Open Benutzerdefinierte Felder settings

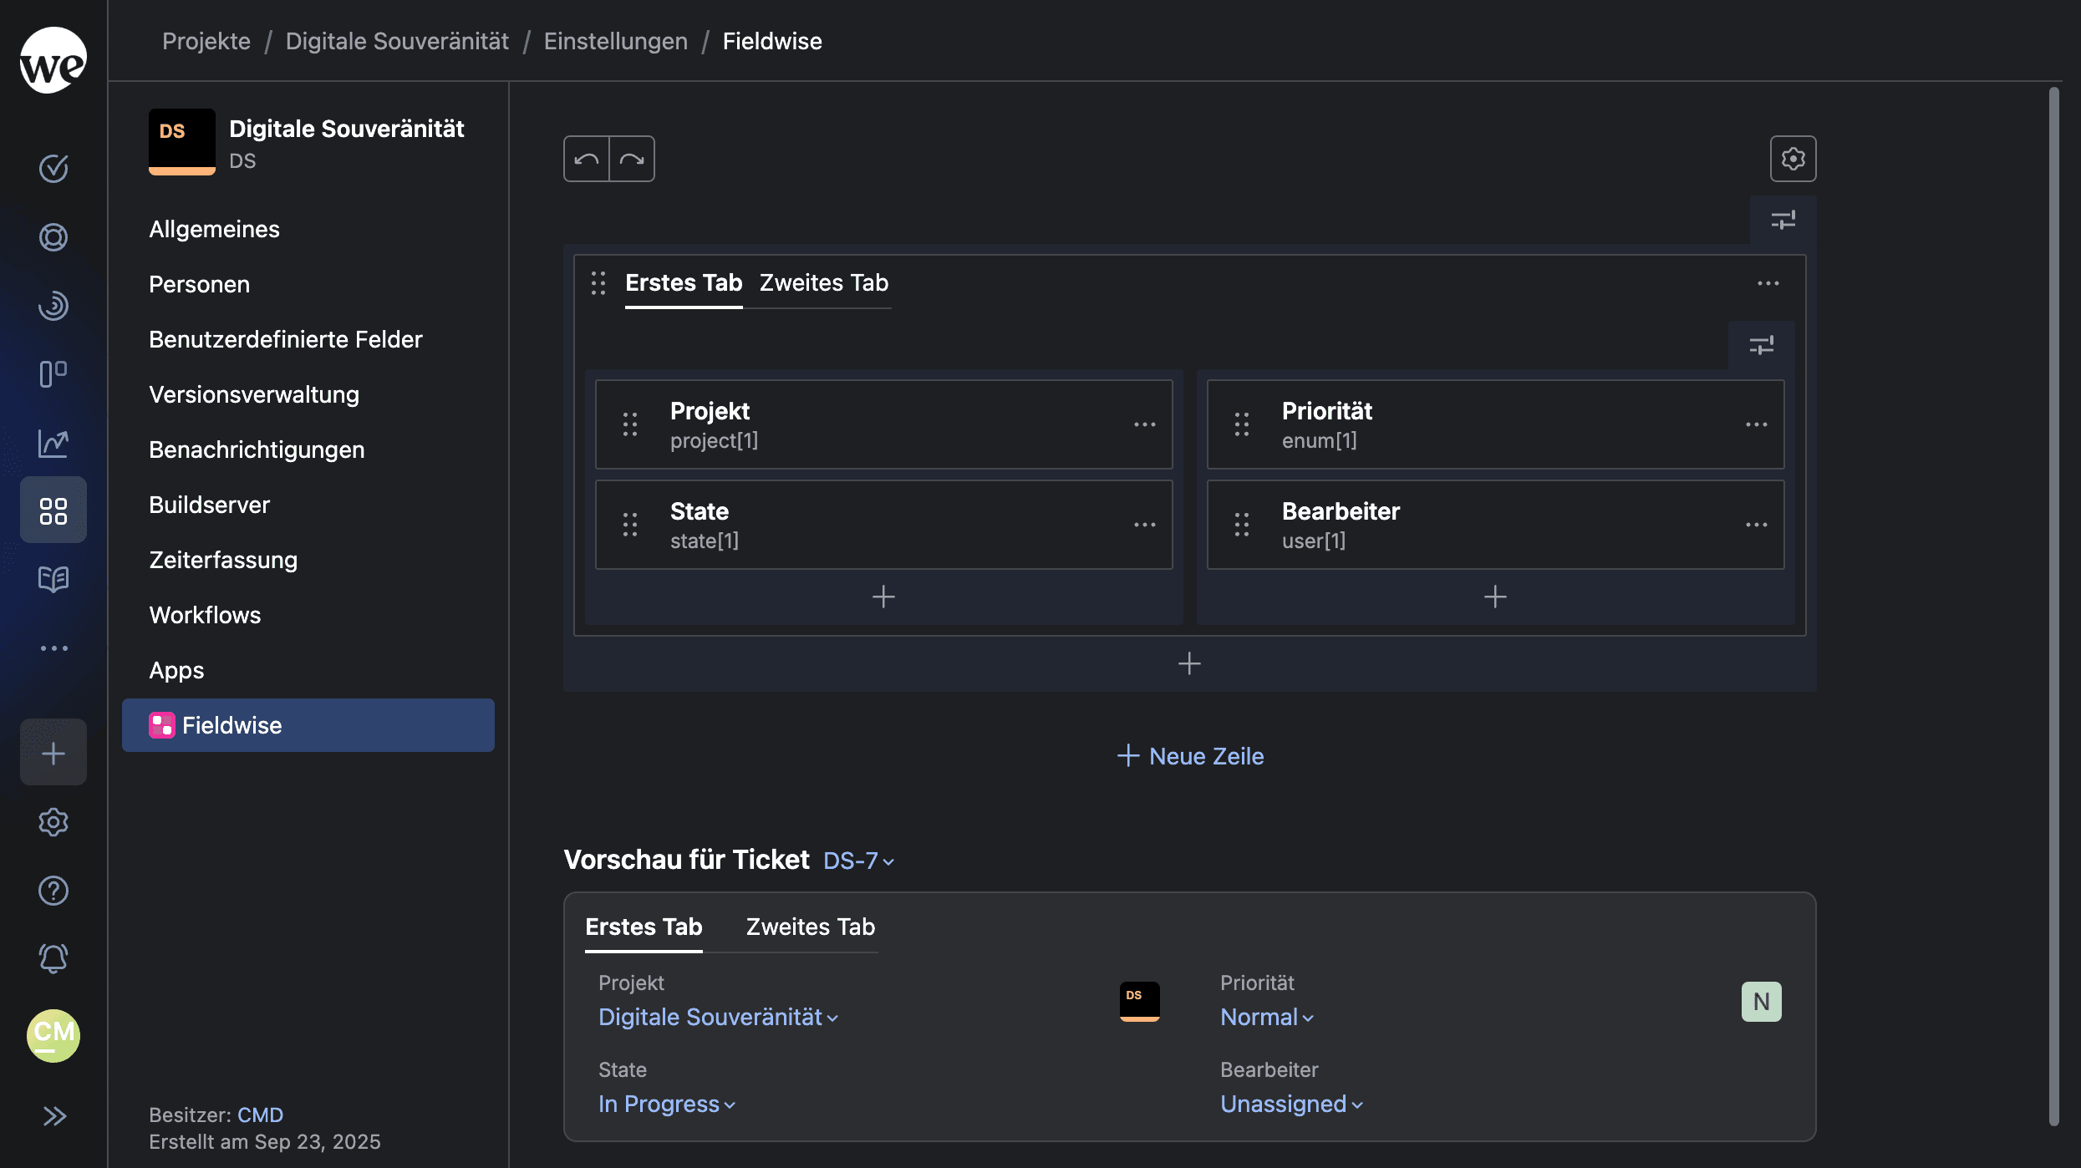pos(286,339)
